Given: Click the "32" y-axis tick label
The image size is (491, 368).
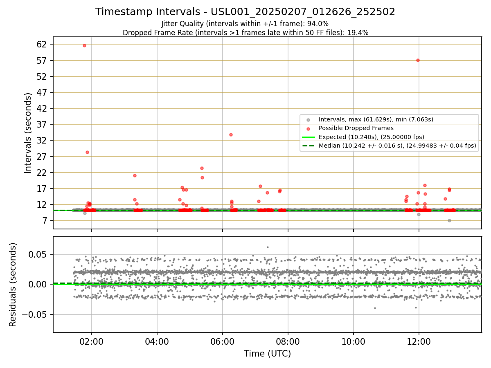Looking at the screenshot, I should (x=42, y=140).
